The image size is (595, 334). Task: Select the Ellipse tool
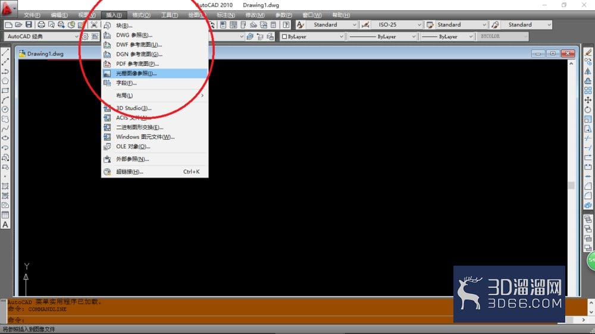[x=5, y=138]
